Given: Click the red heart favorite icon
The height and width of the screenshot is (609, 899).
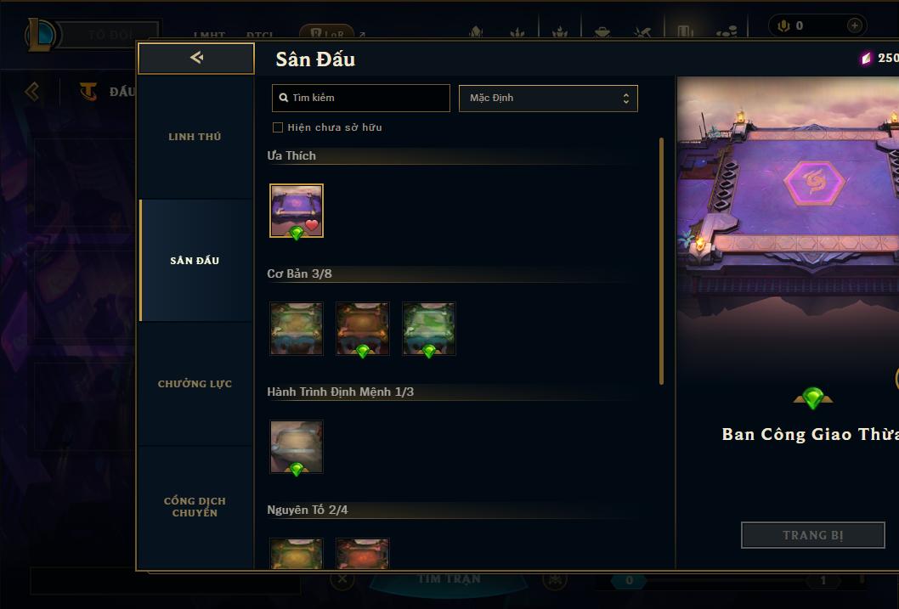Looking at the screenshot, I should [x=312, y=225].
